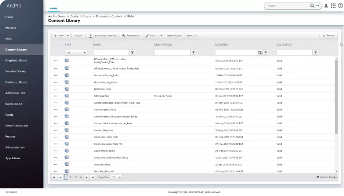This screenshot has height=196, width=344.
Task: Open Reports in the sidebar
Action: [x=10, y=137]
